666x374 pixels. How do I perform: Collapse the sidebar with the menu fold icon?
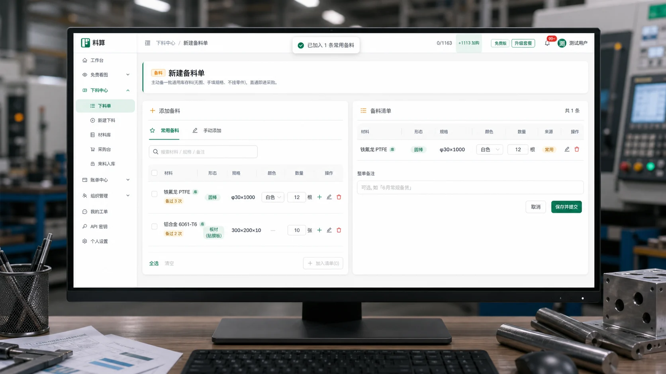148,43
